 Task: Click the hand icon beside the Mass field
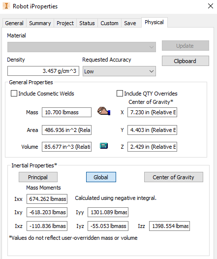tap(104, 111)
